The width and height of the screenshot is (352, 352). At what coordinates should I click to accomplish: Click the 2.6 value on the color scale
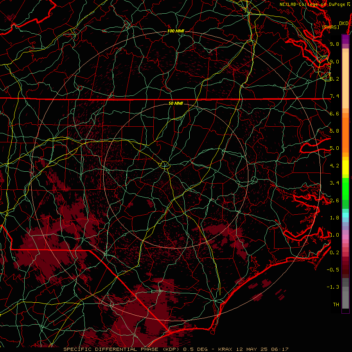tap(334, 201)
